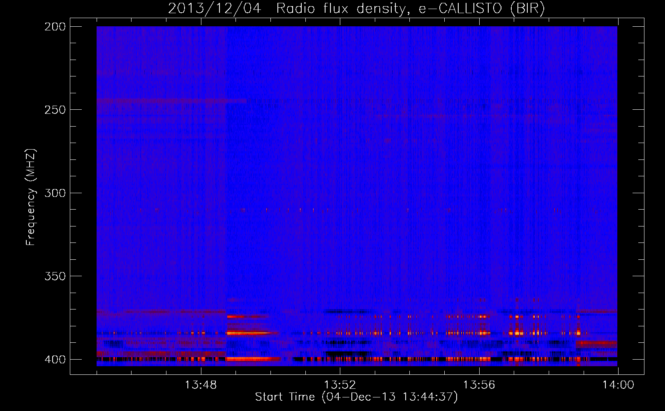Click the 250 frequency tick label

(x=55, y=110)
